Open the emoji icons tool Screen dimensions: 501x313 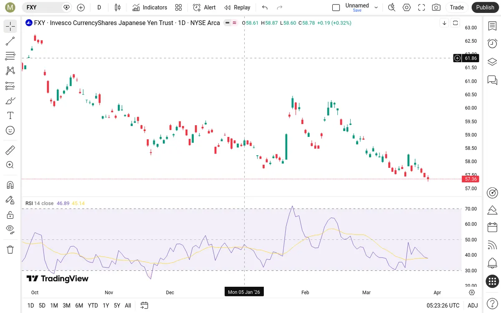(10, 130)
